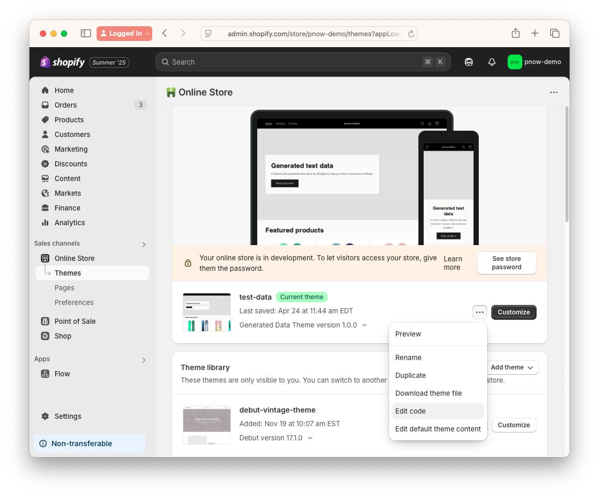Choose Rename in theme menu
The width and height of the screenshot is (599, 496).
pos(438,358)
